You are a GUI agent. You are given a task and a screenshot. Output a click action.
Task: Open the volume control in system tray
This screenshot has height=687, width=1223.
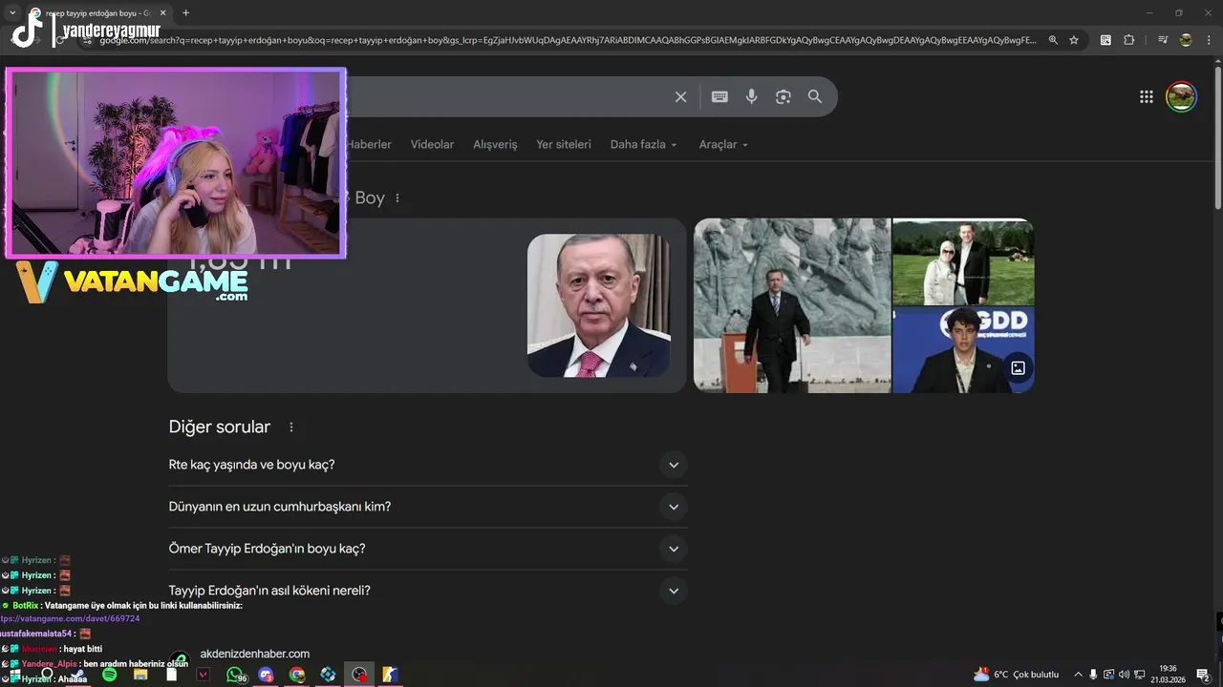[1124, 675]
